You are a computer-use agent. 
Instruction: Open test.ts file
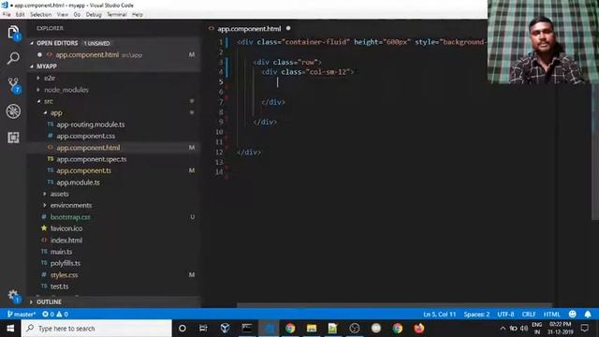(x=59, y=286)
